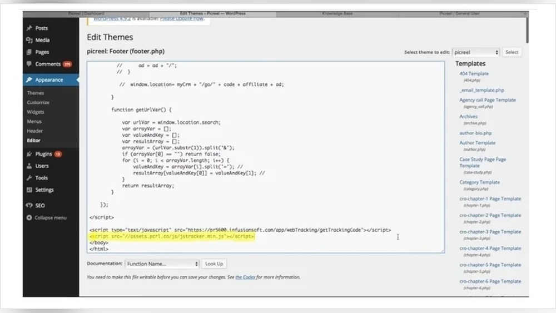
Task: Click the editor resize handle corner
Action: click(x=442, y=251)
